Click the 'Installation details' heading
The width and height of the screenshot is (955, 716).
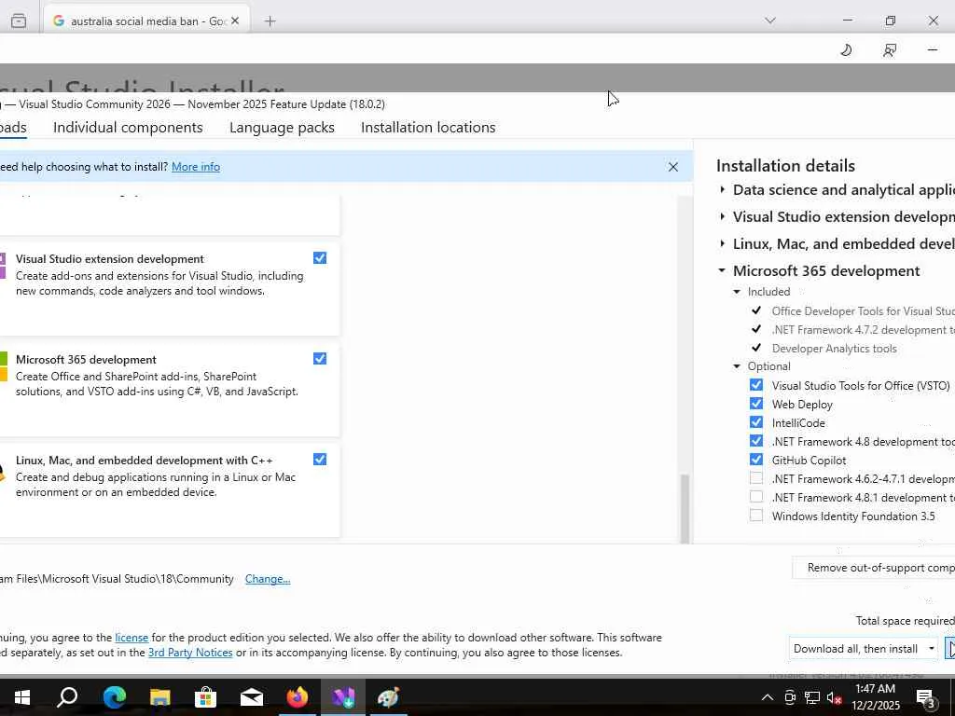pyautogui.click(x=785, y=166)
